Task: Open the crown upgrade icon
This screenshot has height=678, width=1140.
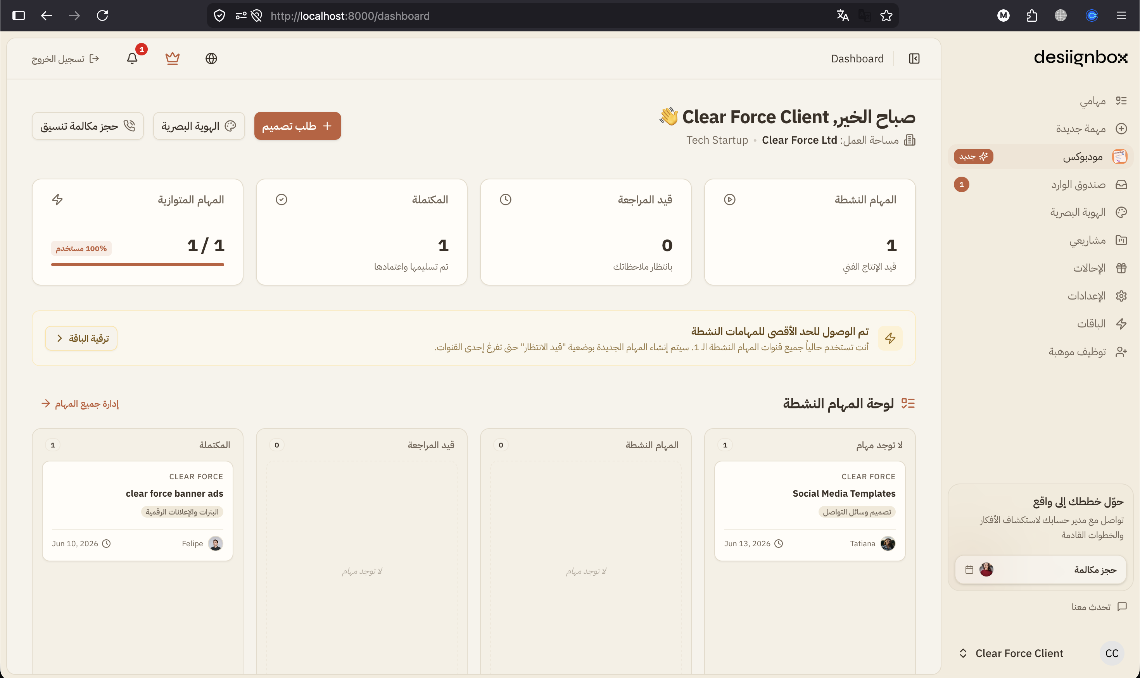Action: click(x=173, y=59)
